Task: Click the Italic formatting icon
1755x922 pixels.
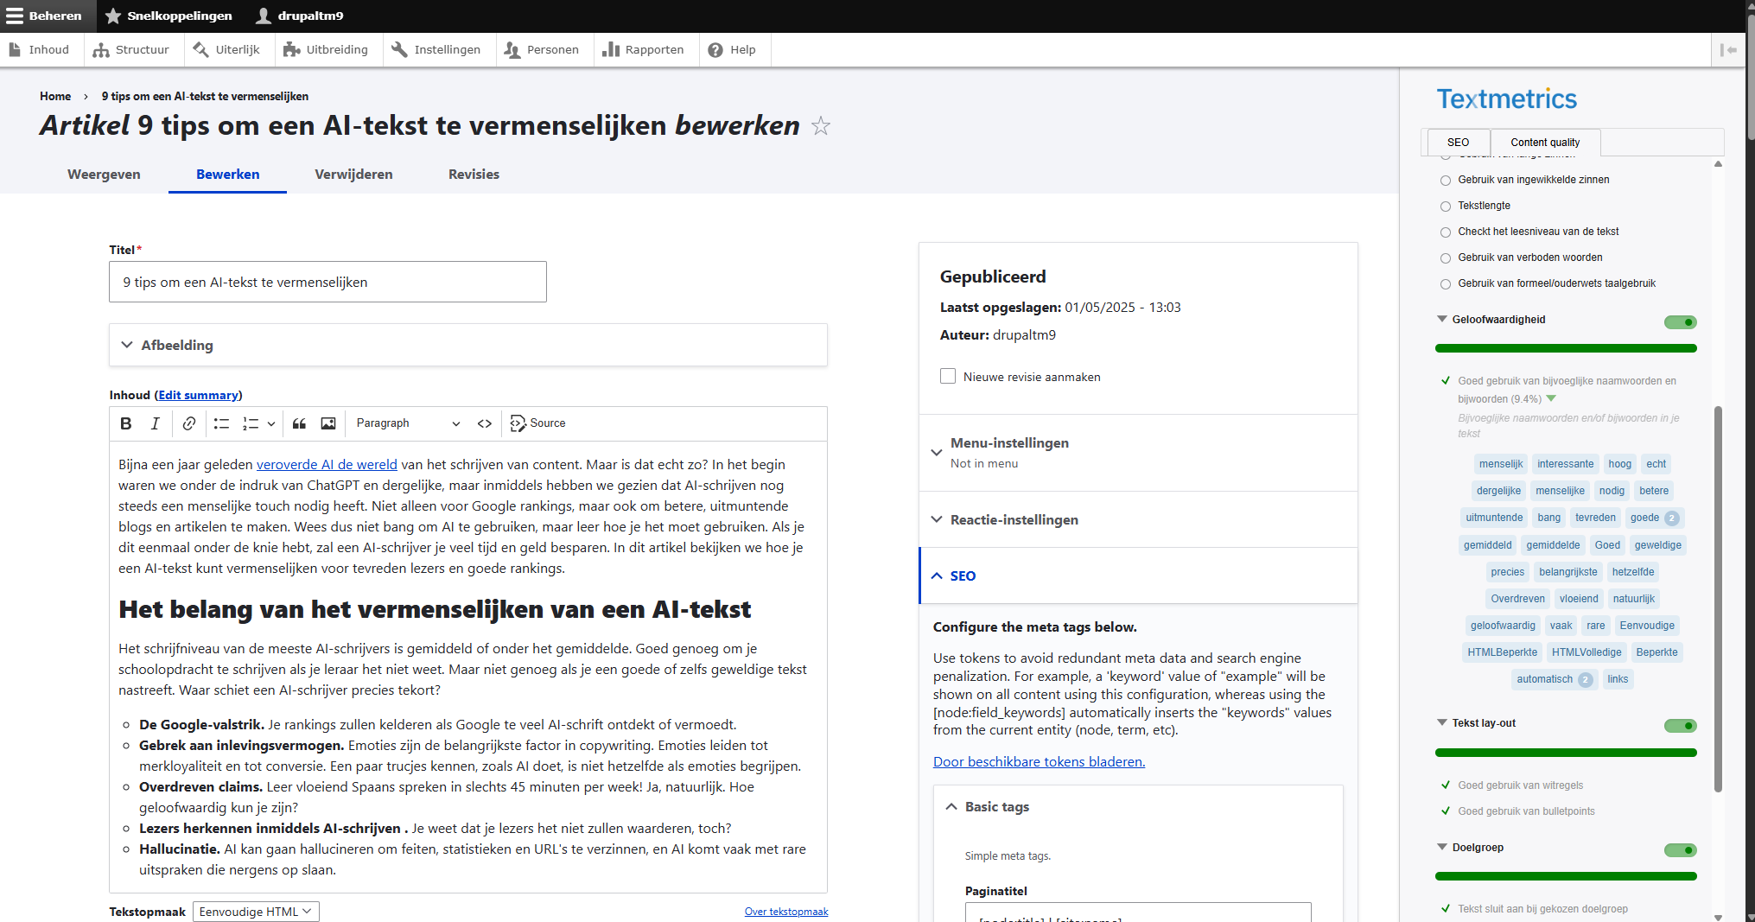Action: 156,423
